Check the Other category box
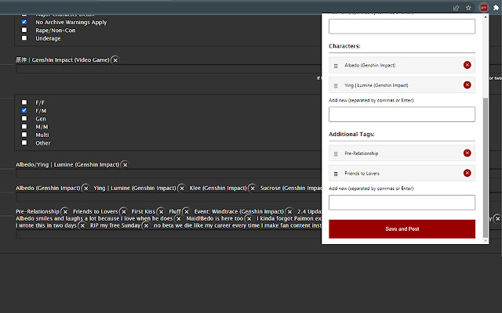 pyautogui.click(x=24, y=142)
